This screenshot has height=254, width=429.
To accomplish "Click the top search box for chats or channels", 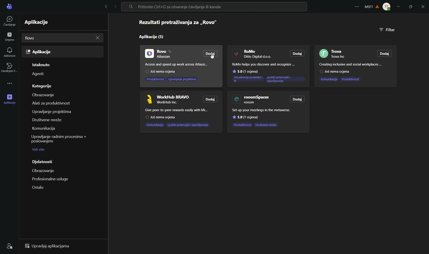I will [x=214, y=6].
